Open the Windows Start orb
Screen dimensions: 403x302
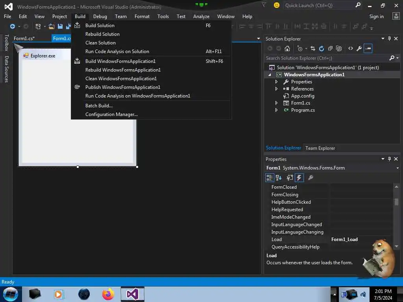(x=11, y=294)
